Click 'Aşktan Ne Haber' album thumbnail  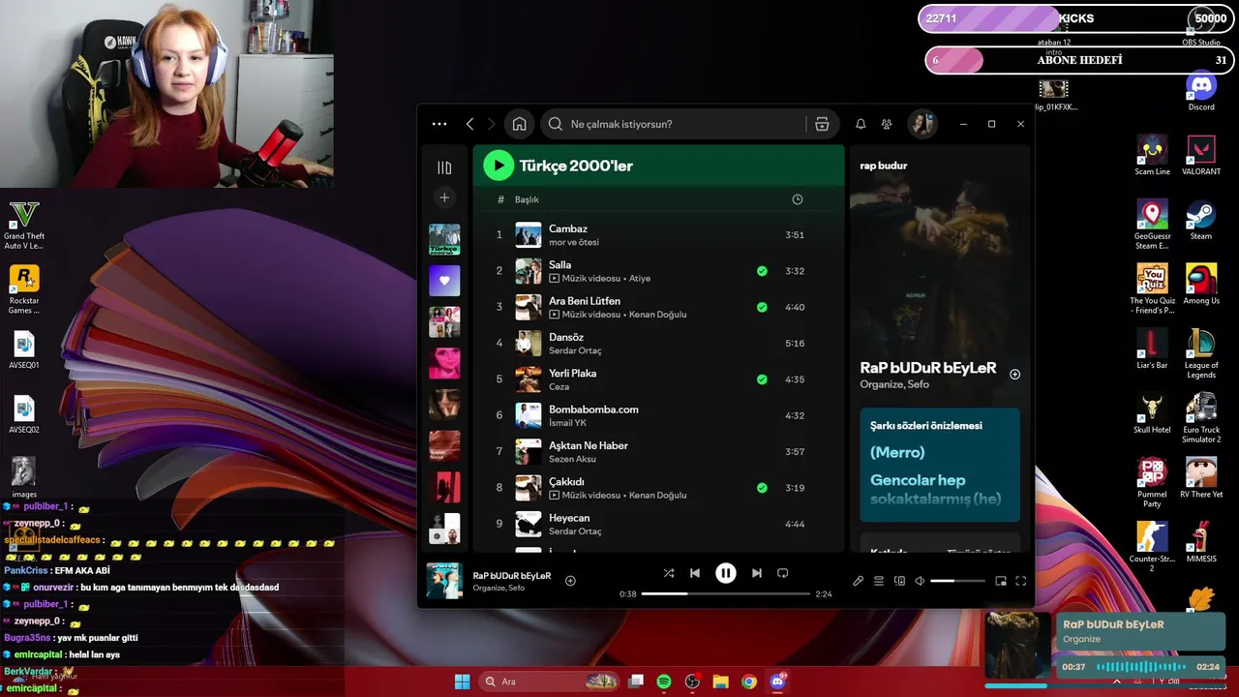(528, 451)
